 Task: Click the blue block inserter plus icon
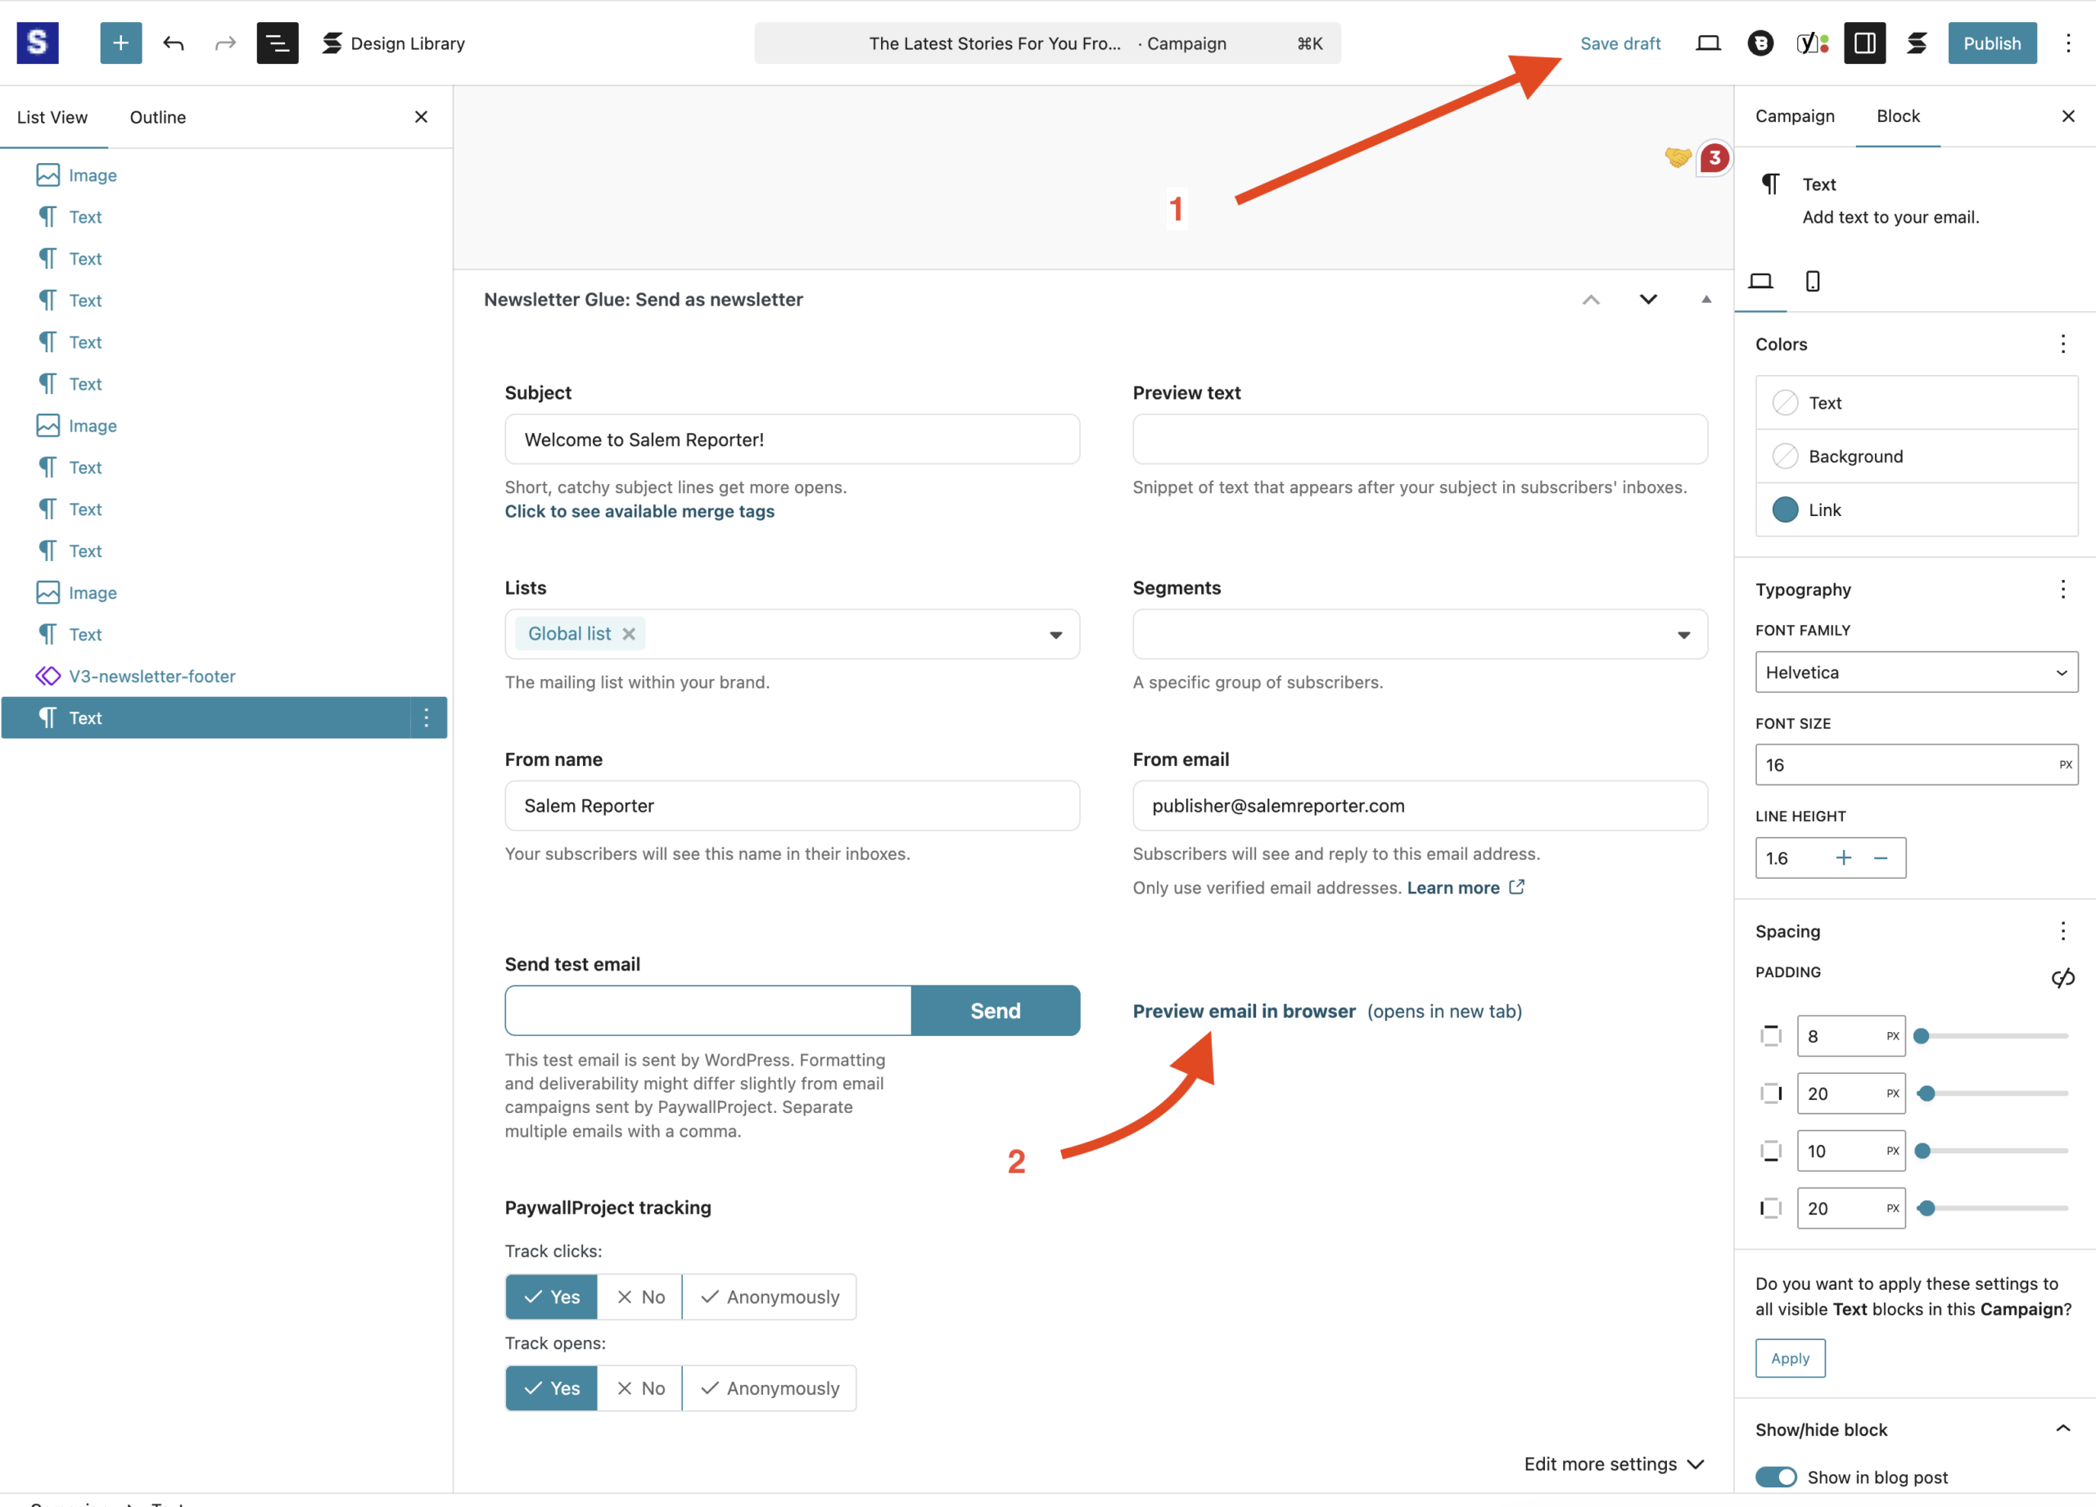click(120, 43)
